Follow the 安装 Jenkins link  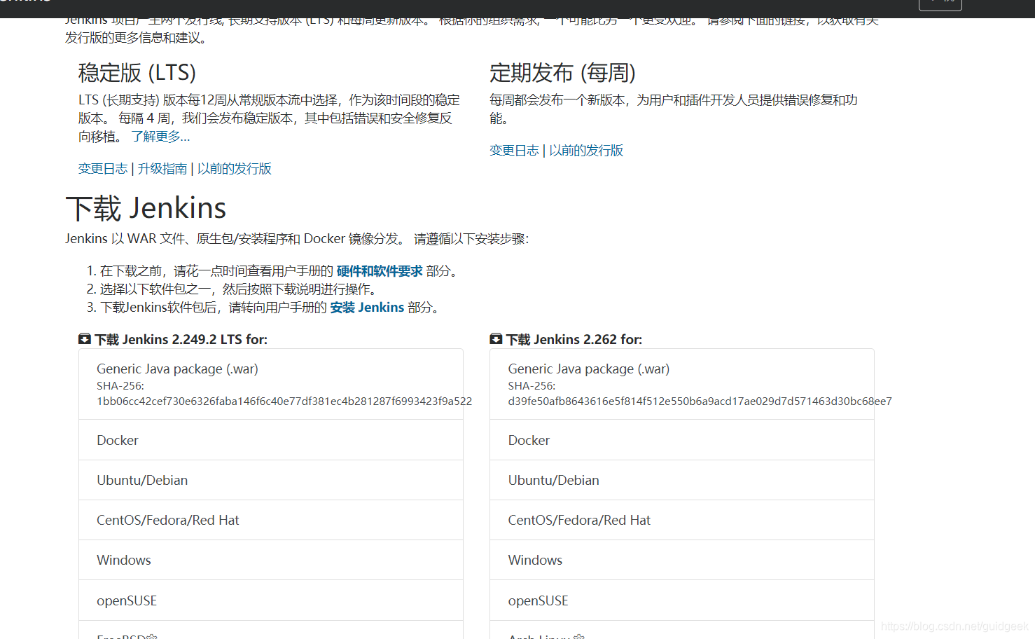coord(367,308)
